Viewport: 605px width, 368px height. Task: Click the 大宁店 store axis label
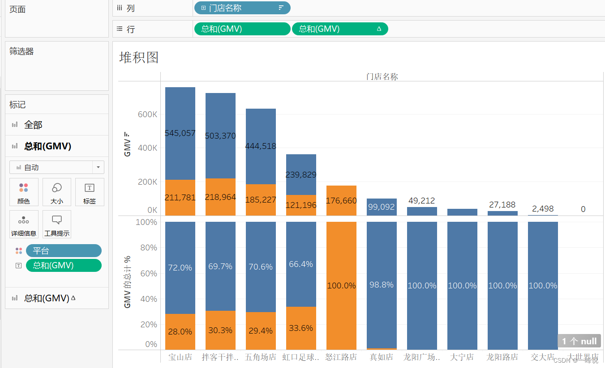coord(462,357)
